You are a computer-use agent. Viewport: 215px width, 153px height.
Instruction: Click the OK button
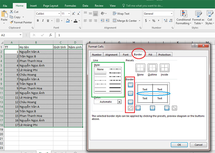pyautogui.click(x=179, y=144)
